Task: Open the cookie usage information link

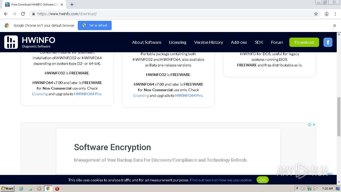Action: tap(221, 180)
